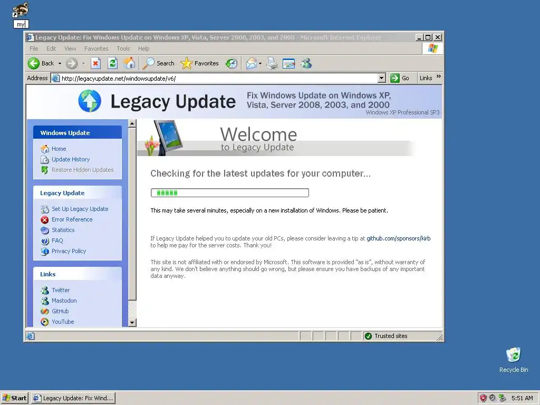Click the "Windows XP Professional SP3" text
This screenshot has width=540, height=405.
click(402, 112)
